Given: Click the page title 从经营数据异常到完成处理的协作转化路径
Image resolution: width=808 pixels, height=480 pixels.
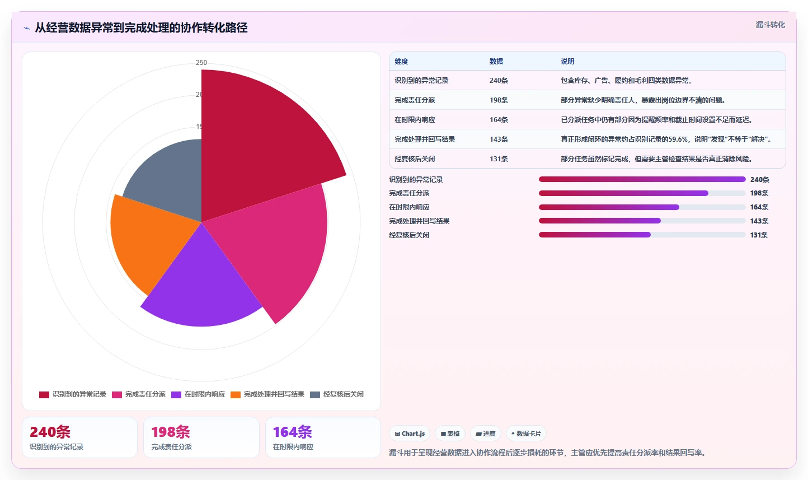Looking at the screenshot, I should click(x=141, y=28).
